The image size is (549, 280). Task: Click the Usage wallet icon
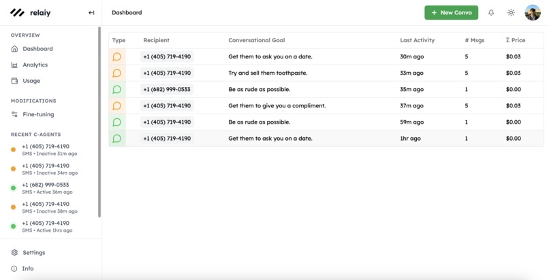[14, 81]
